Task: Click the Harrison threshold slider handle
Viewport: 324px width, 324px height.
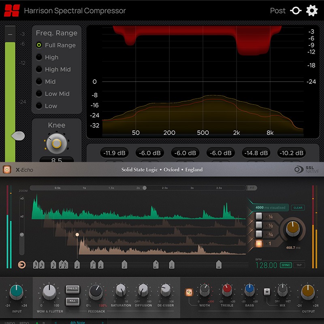Action: pyautogui.click(x=18, y=136)
